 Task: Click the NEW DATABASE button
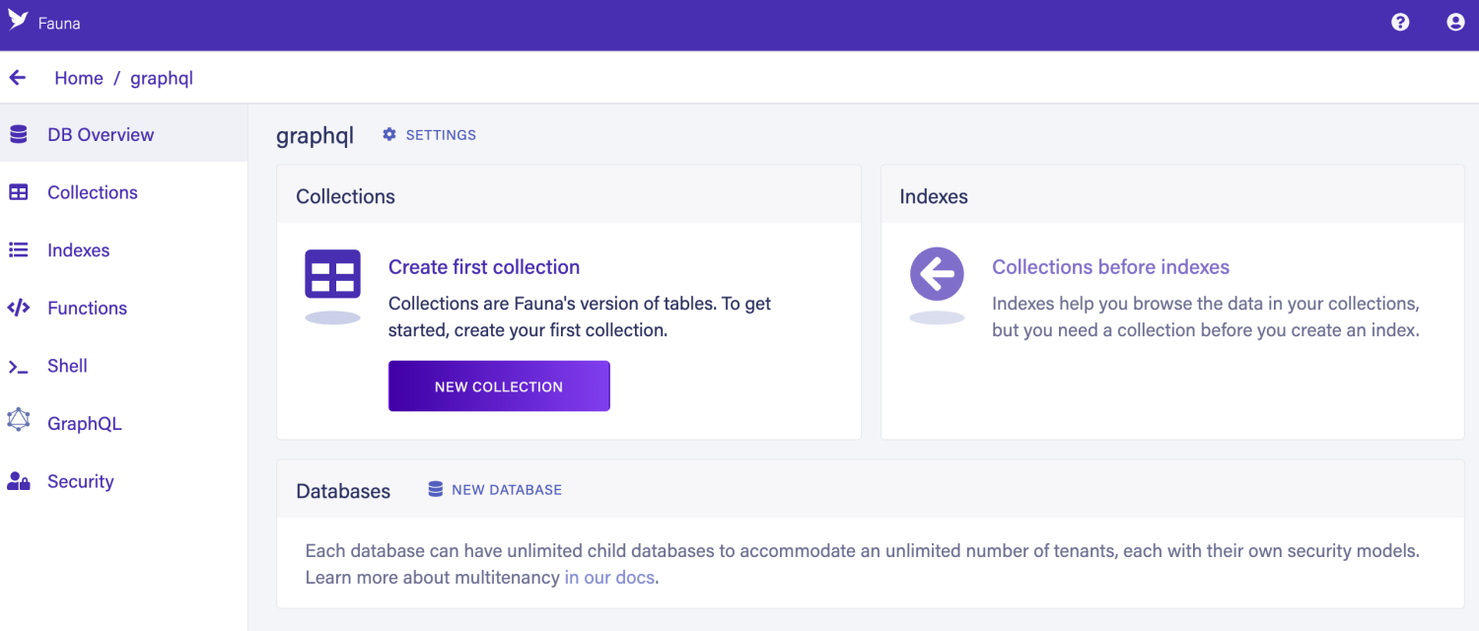click(495, 490)
